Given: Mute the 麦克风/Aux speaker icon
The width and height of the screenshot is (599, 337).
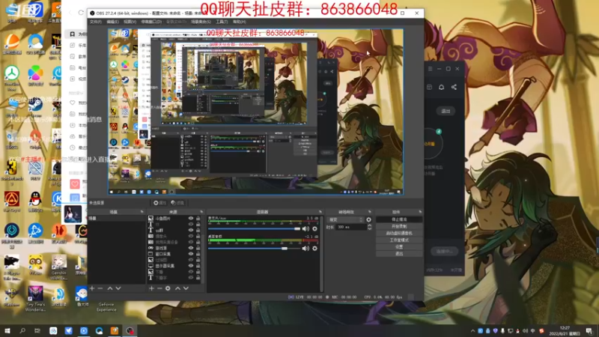Looking at the screenshot, I should [x=305, y=229].
